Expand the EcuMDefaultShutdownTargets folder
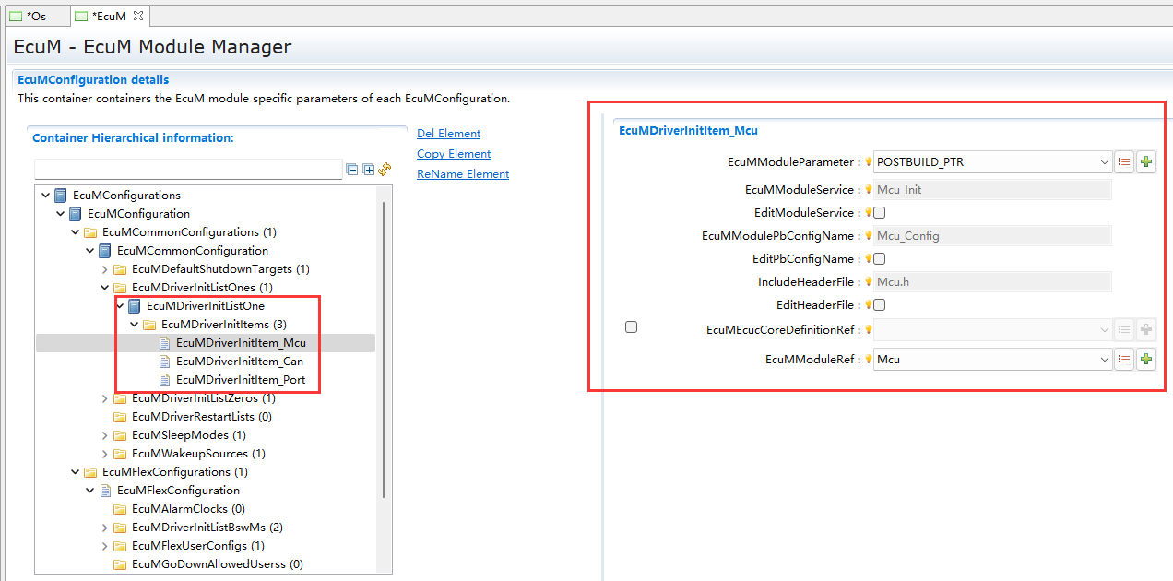This screenshot has width=1173, height=581. (104, 269)
